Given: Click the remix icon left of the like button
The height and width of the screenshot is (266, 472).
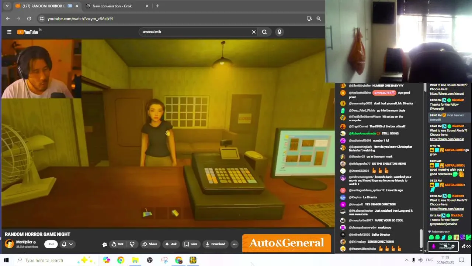Looking at the screenshot, I should pos(105,244).
